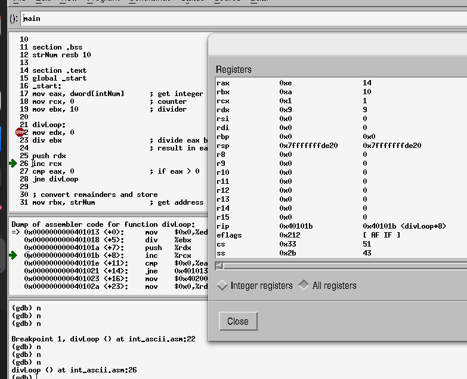The height and width of the screenshot is (379, 467).
Task: Select the r9 register row
Action: pyautogui.click(x=341, y=164)
